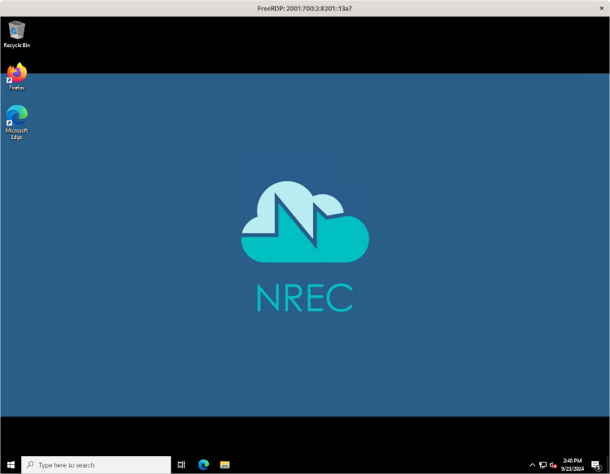Open File Explorer from the taskbar
The width and height of the screenshot is (610, 474).
pyautogui.click(x=224, y=465)
